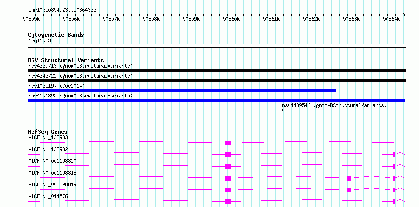Click the middle exon of NM_001198819 near 50863k
Screen dimensions: 419x207
349,190
